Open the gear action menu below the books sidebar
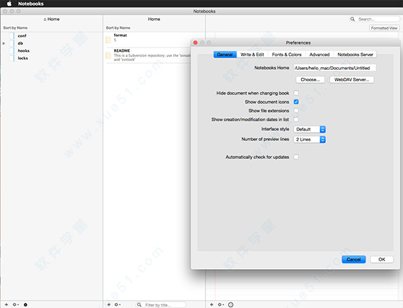The image size is (403, 308). click(15, 305)
